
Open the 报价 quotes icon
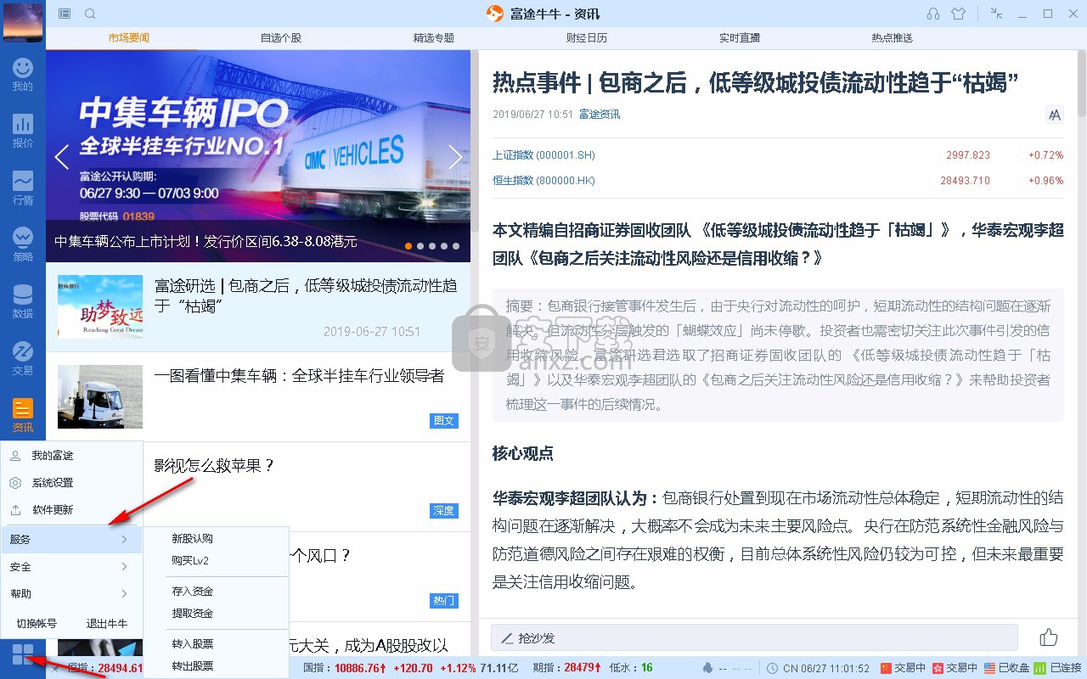point(23,131)
